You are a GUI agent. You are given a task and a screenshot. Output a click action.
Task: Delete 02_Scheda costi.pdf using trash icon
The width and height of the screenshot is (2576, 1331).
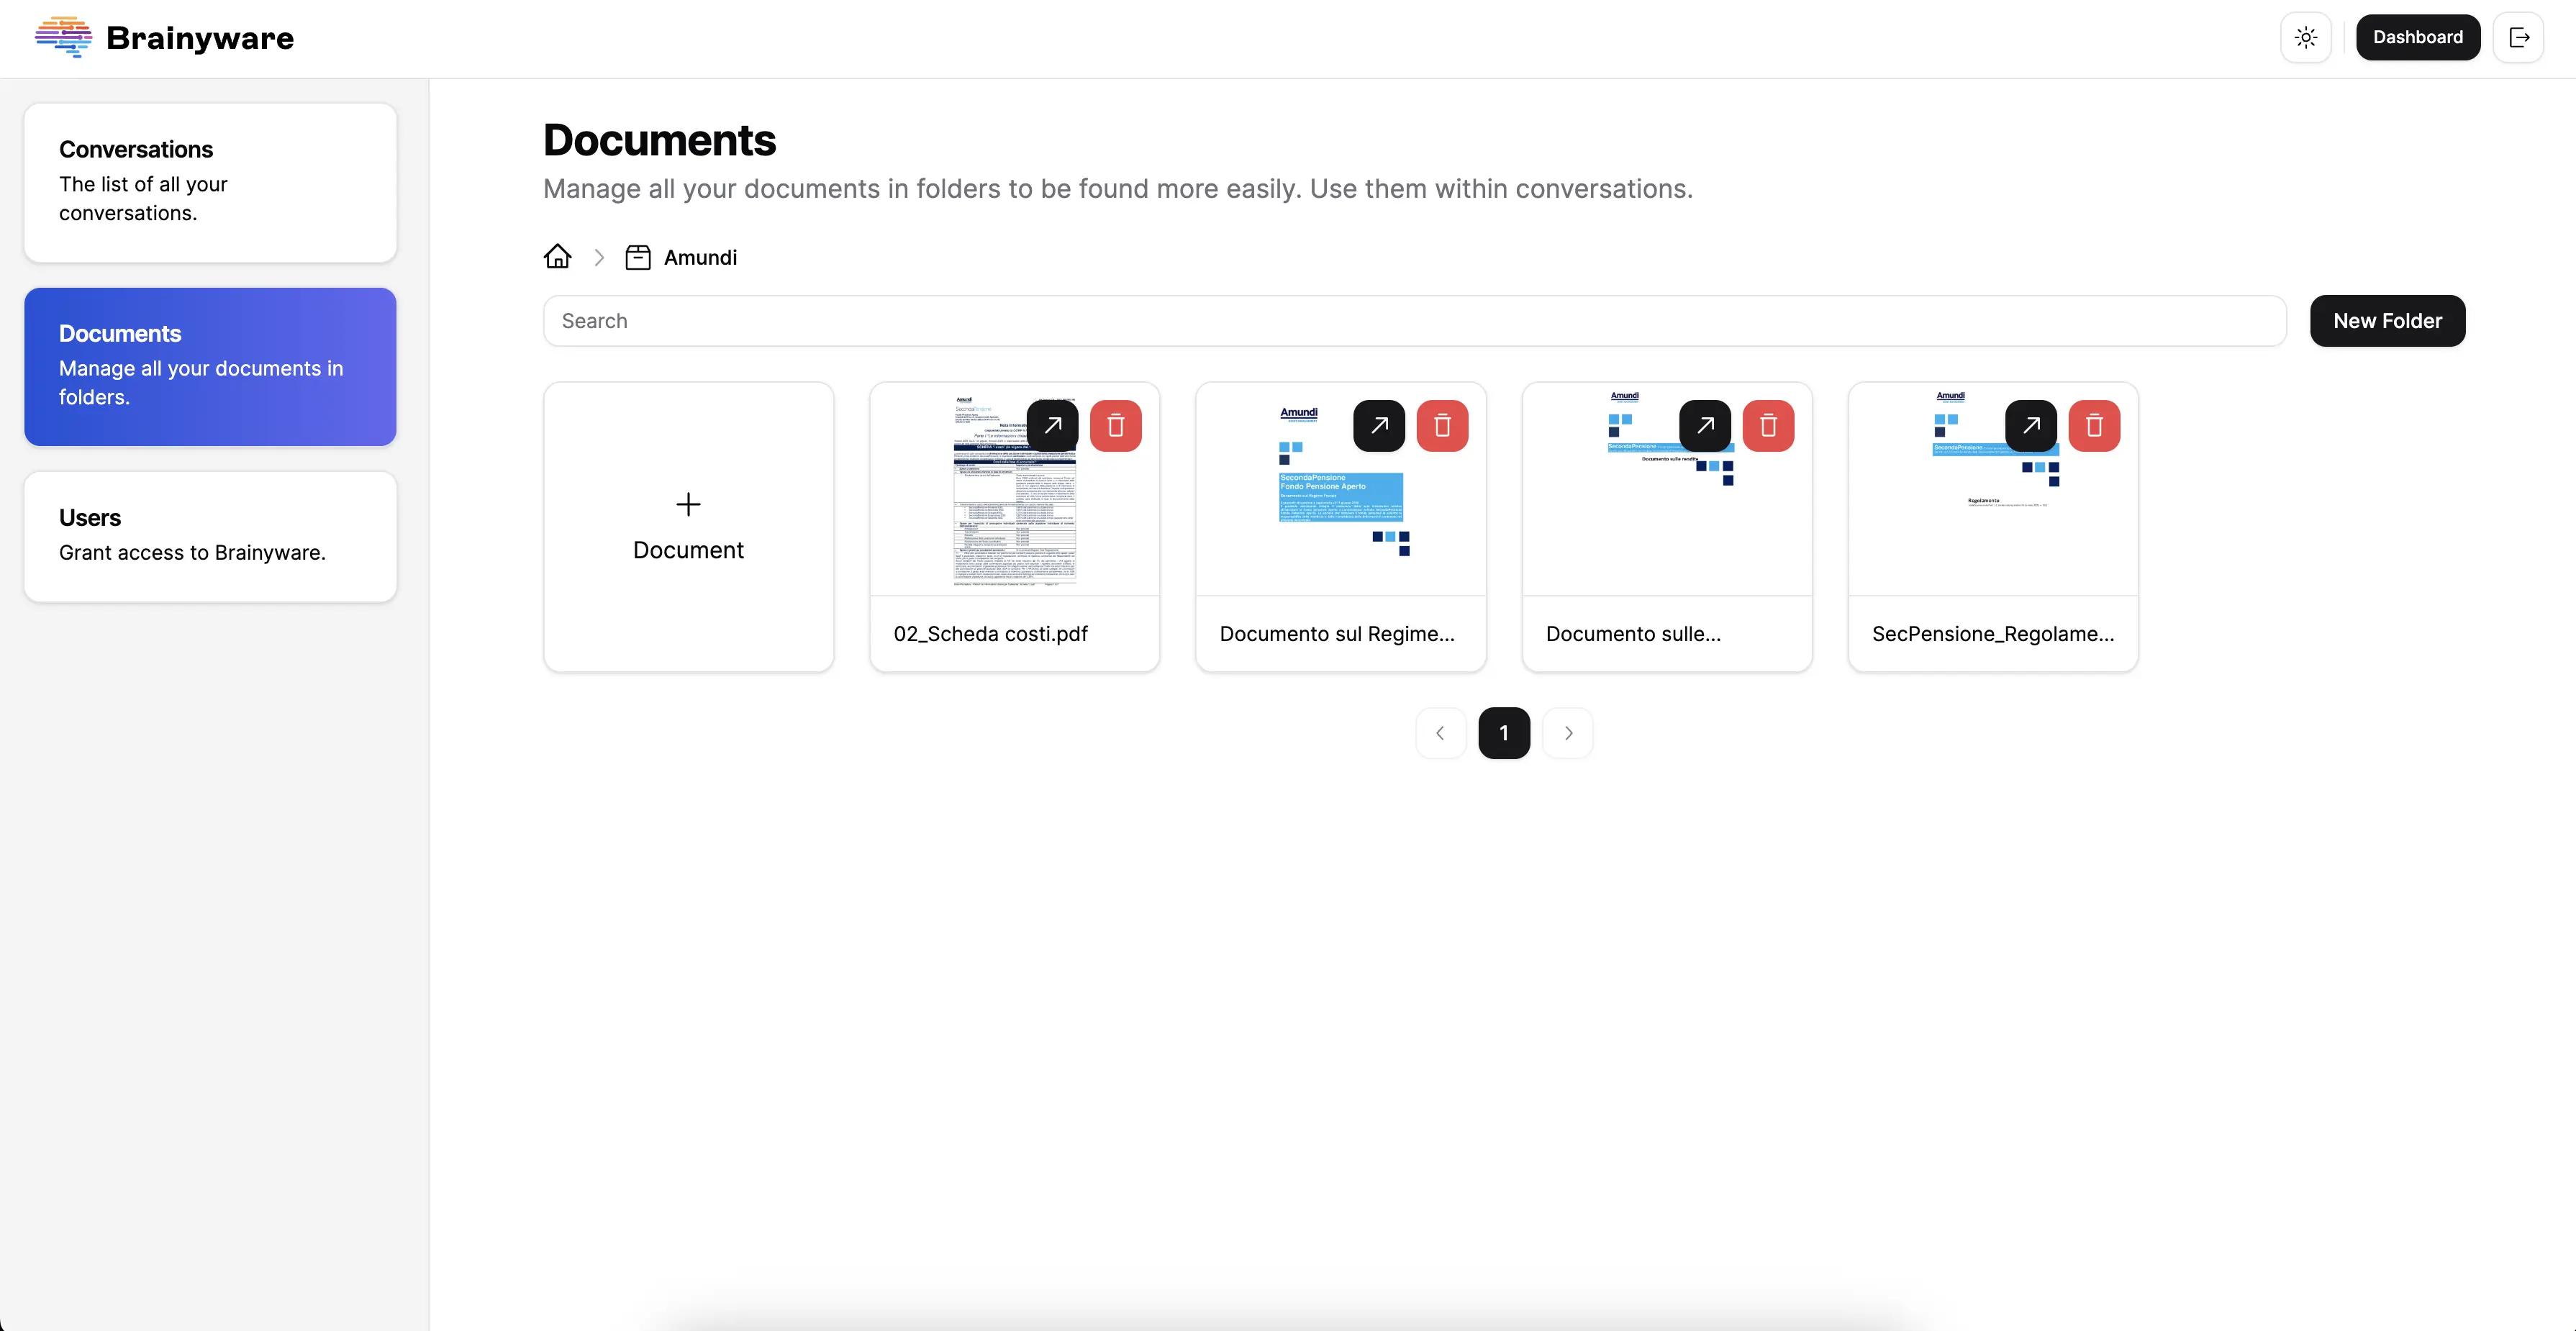(1116, 426)
